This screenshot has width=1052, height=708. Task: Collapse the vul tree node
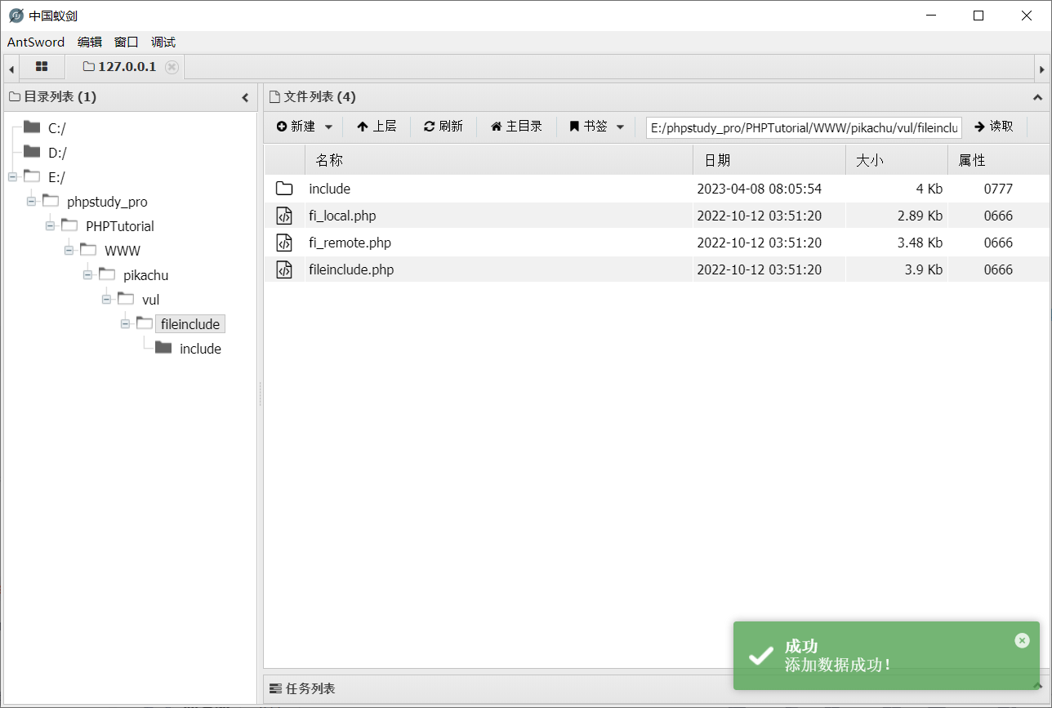106,299
